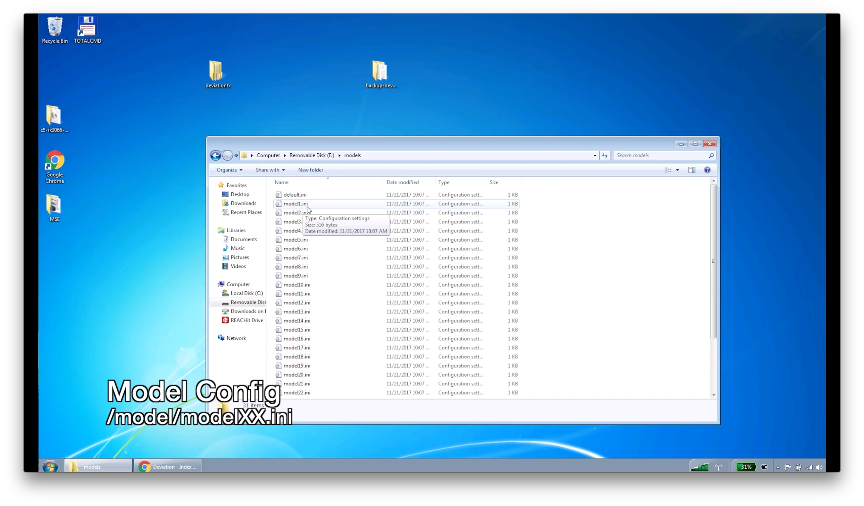Screen dimensions: 864x506
Task: Open Pictures library in sidebar
Action: 239,257
